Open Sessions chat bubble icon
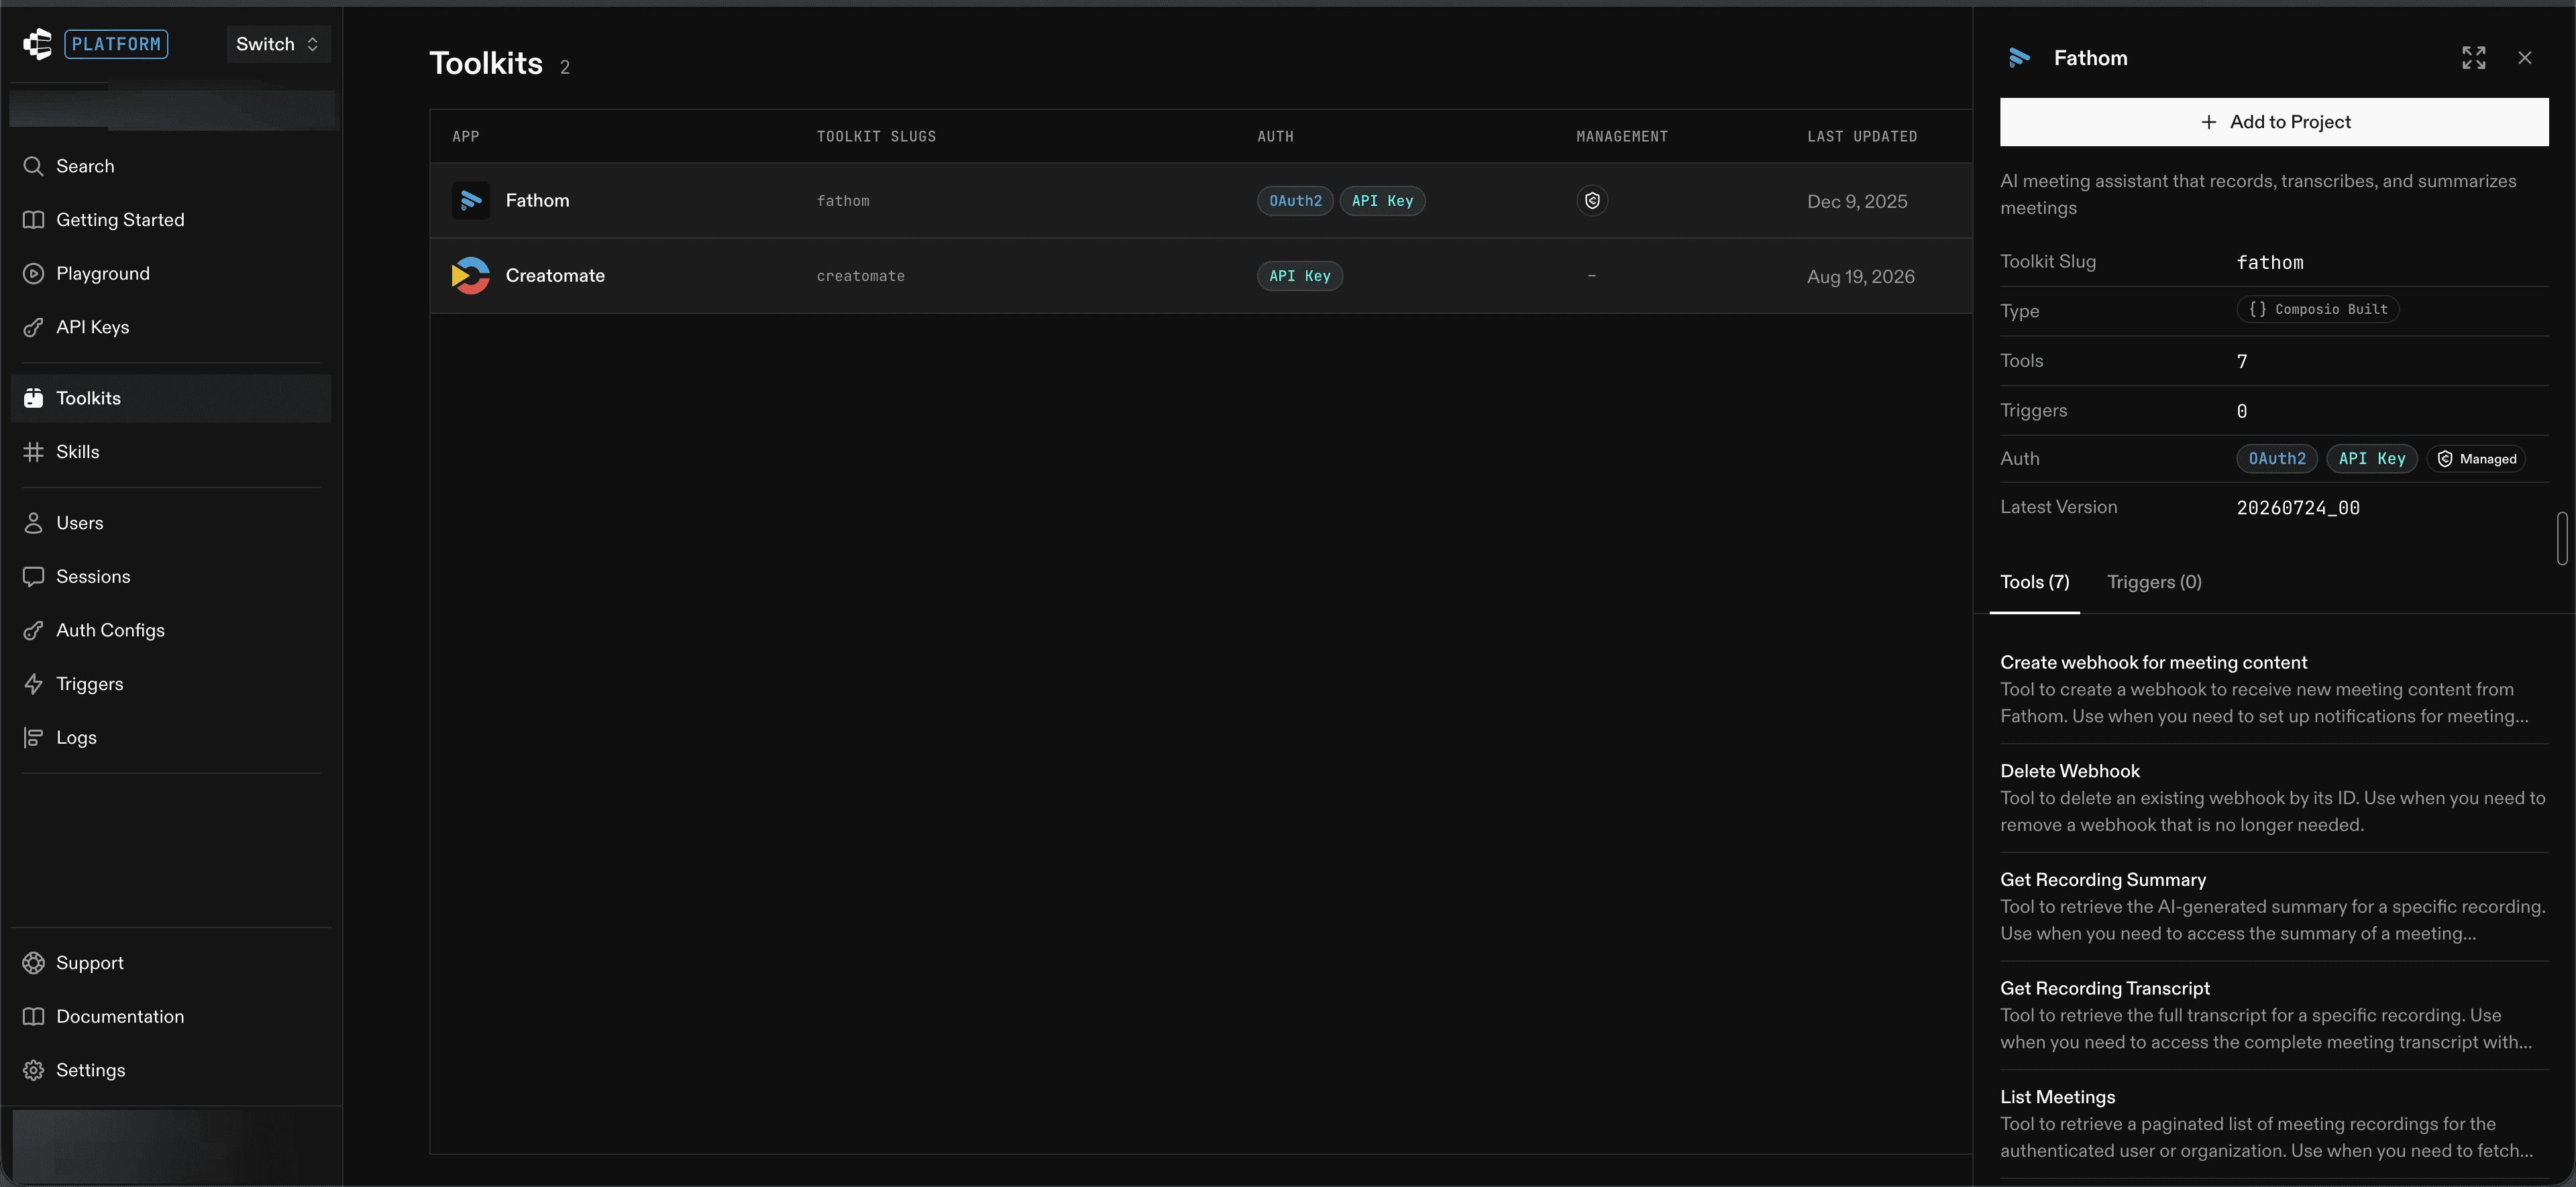Viewport: 2576px width, 1187px height. pyautogui.click(x=34, y=577)
